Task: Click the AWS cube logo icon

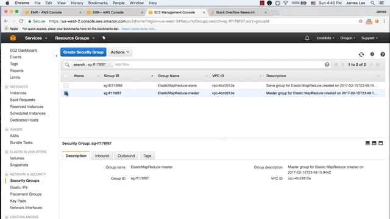Action: click(13, 38)
